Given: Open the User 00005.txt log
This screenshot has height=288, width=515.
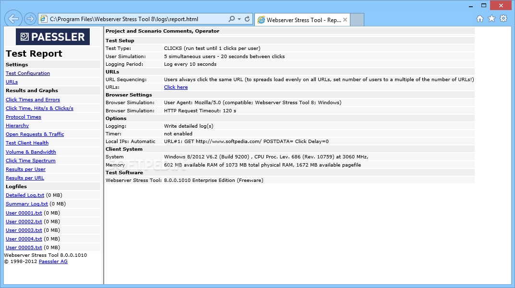Looking at the screenshot, I should pyautogui.click(x=24, y=247).
